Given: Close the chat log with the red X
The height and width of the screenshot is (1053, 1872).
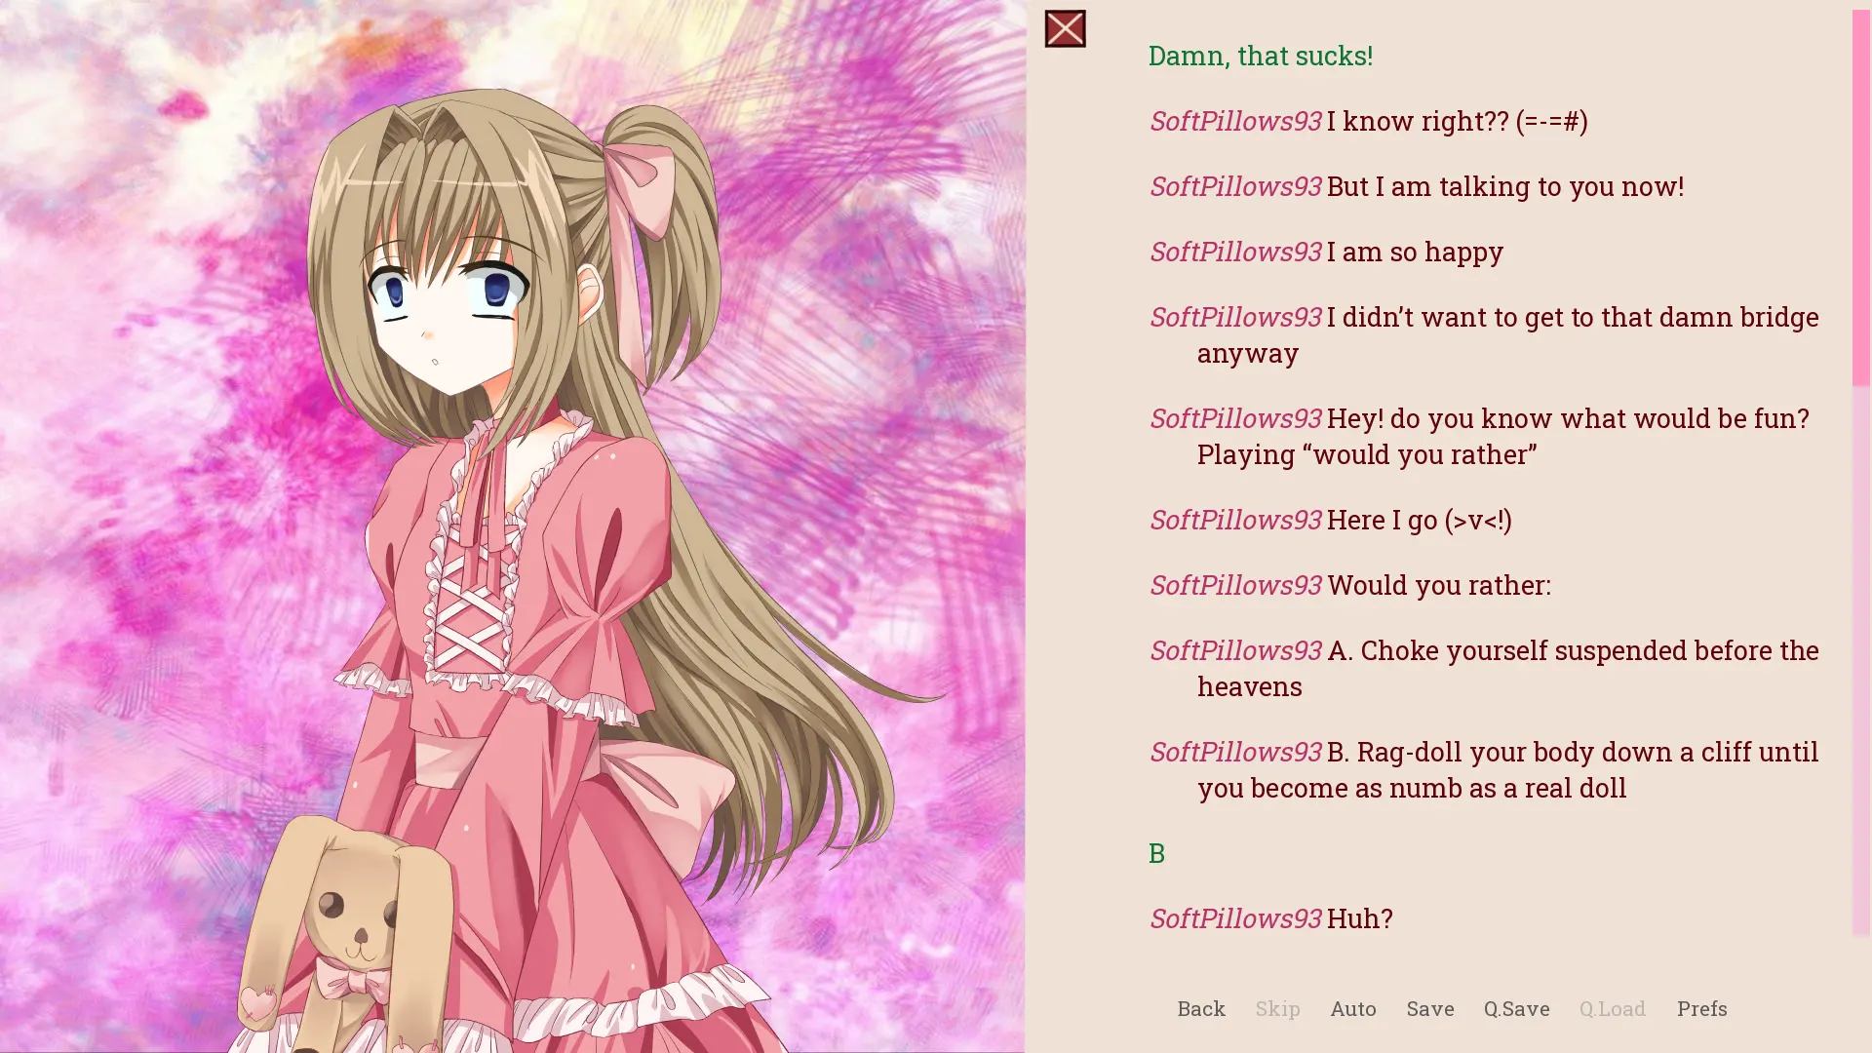Looking at the screenshot, I should pyautogui.click(x=1065, y=28).
